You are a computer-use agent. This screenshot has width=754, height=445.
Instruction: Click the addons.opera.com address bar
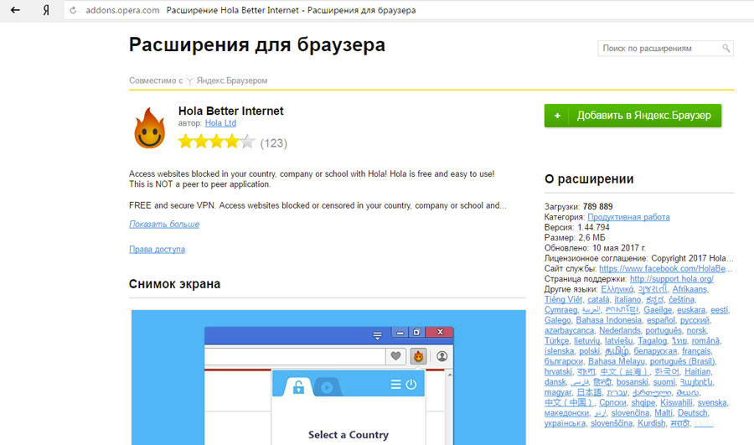click(x=409, y=10)
